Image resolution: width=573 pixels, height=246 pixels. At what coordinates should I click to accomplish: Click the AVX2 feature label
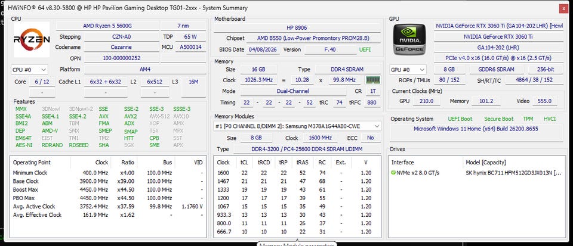coord(131,116)
